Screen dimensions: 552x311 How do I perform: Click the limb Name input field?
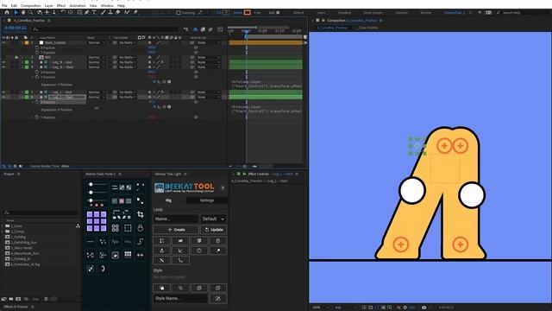[x=176, y=219]
